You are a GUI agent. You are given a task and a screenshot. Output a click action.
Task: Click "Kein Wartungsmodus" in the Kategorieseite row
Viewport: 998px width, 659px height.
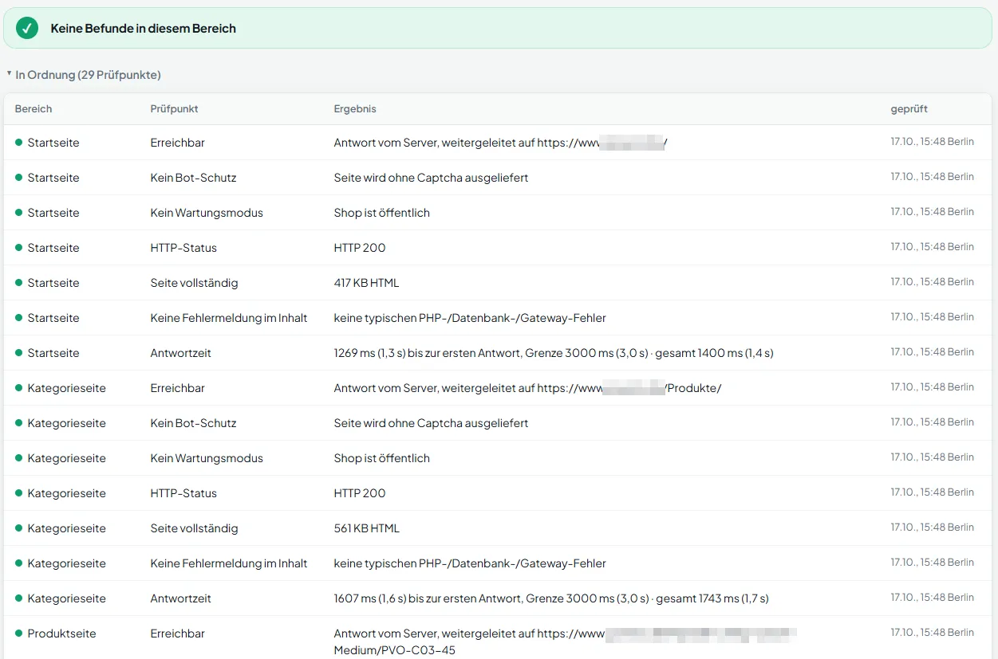coord(207,458)
